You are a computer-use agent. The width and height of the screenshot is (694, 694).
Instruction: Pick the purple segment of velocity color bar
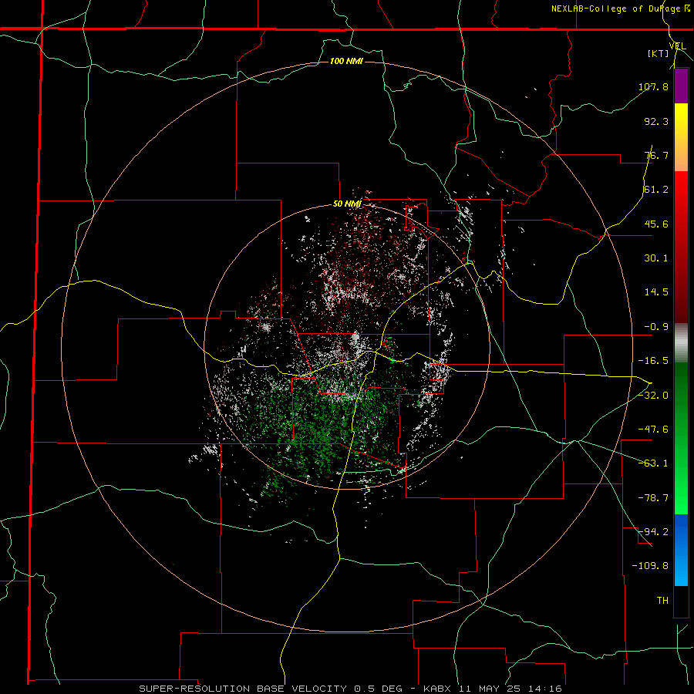click(x=681, y=86)
